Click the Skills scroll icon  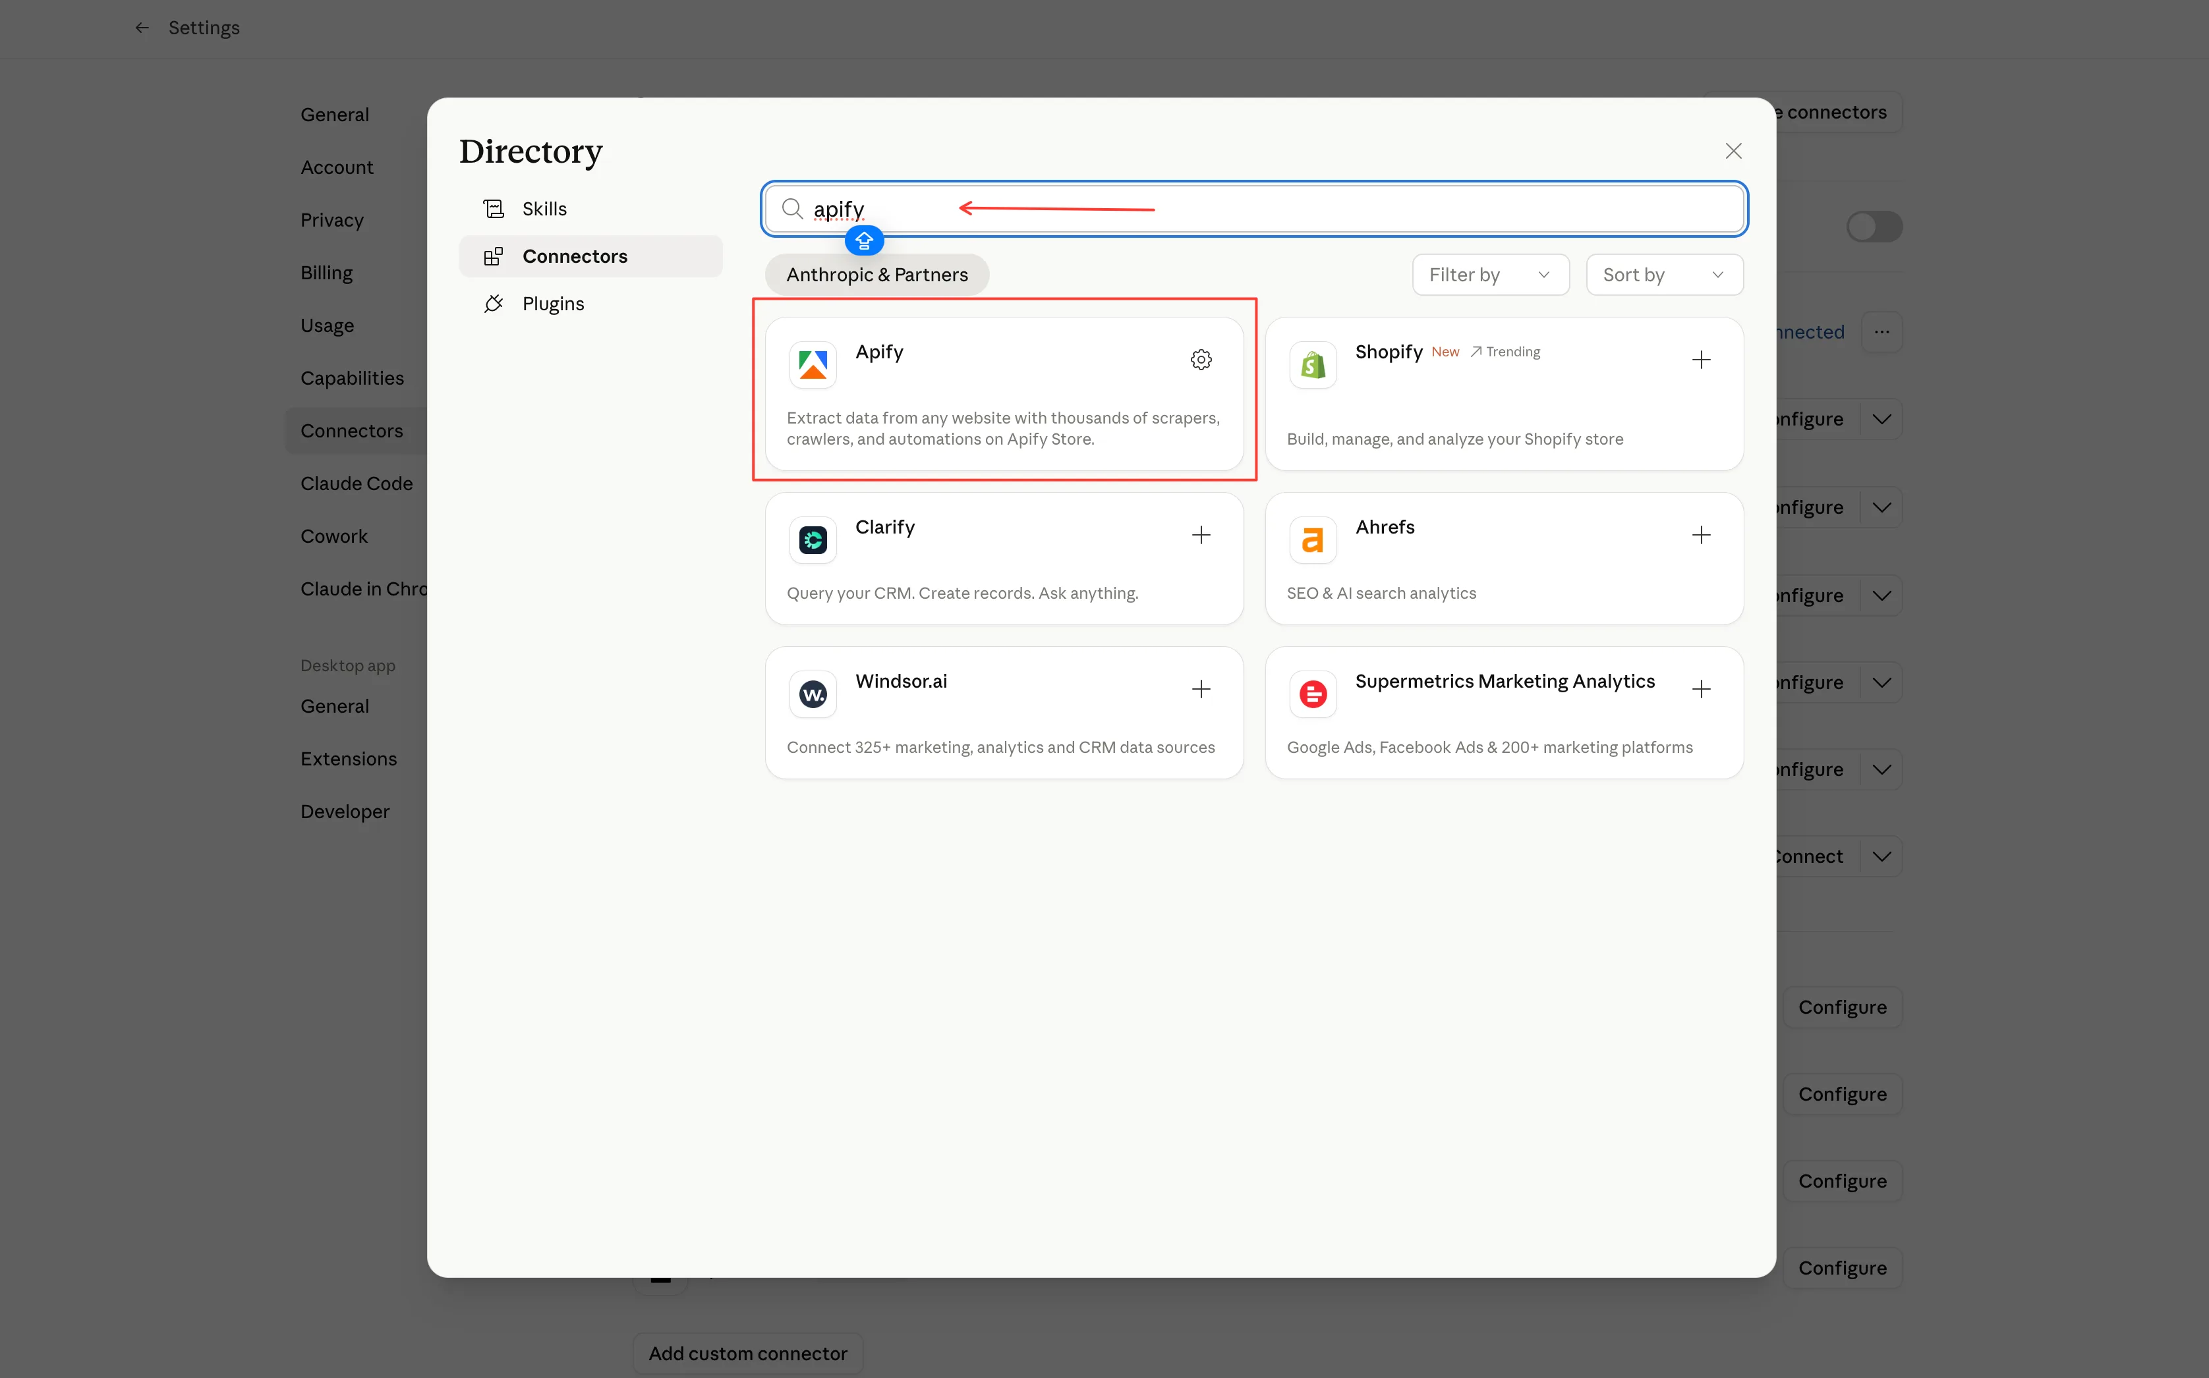pyautogui.click(x=493, y=209)
